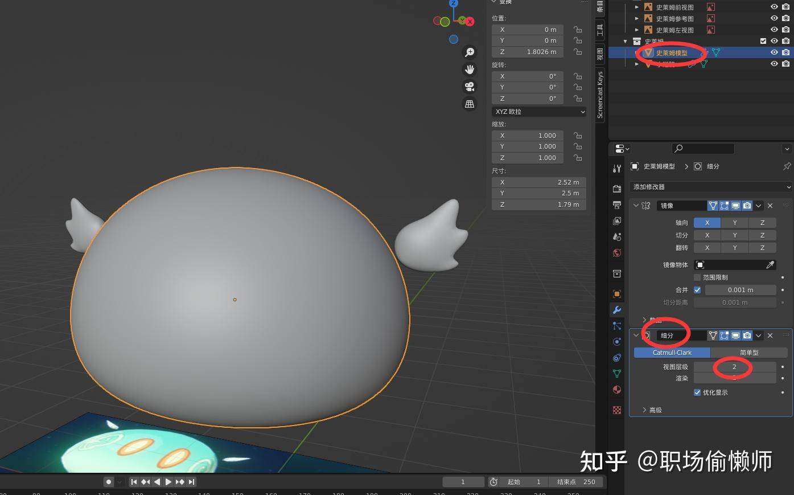Screen dimensions: 794x495
Task: Toggle on-cage vertex icon for 细分 modifier
Action: (713, 336)
